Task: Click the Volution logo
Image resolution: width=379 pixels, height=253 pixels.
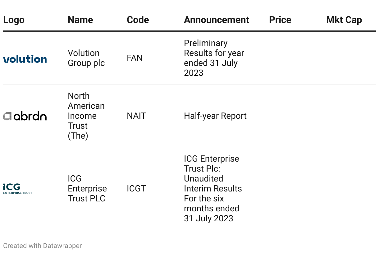Action: 25,58
